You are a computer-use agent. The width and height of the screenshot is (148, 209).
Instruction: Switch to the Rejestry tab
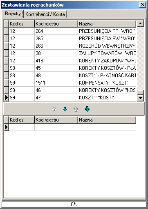click(x=13, y=14)
